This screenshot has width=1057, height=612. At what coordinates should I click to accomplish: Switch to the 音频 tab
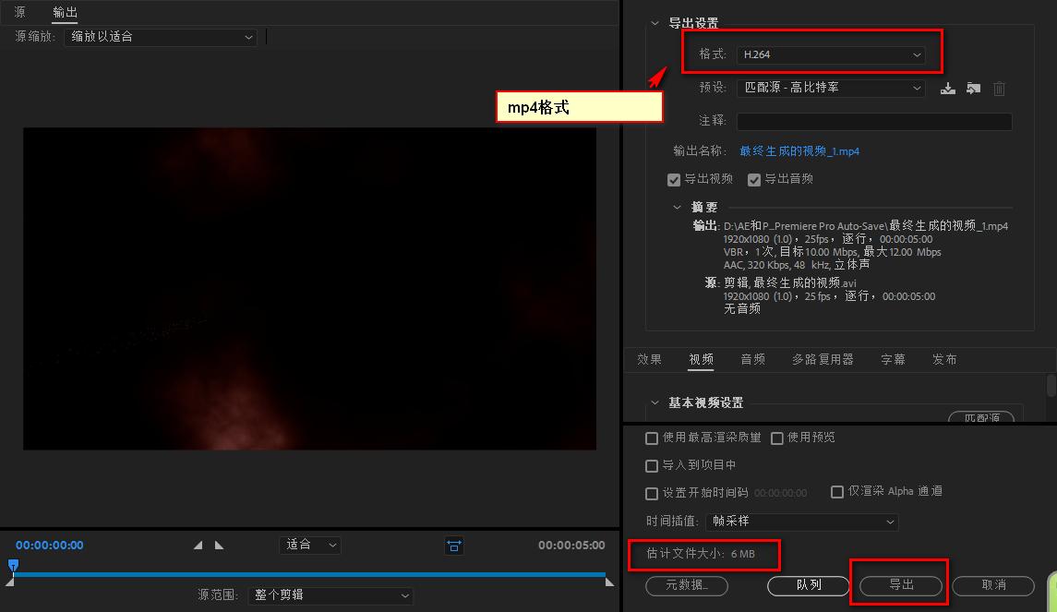coord(753,359)
